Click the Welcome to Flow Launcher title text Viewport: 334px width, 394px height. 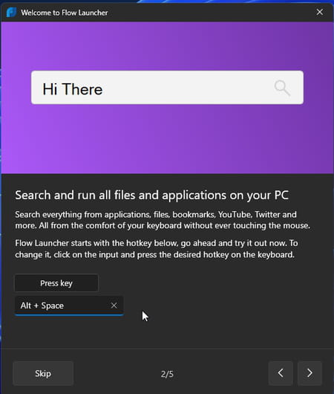pyautogui.click(x=65, y=13)
